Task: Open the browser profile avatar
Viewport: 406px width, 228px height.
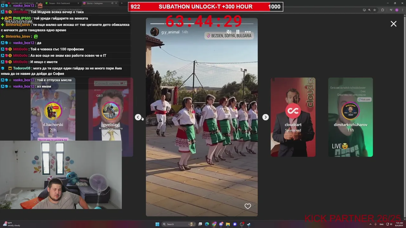Action: (x=397, y=10)
